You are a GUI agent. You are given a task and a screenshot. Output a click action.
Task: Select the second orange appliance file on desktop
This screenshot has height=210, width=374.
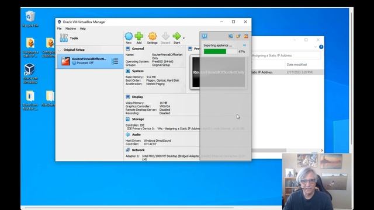coord(49,47)
